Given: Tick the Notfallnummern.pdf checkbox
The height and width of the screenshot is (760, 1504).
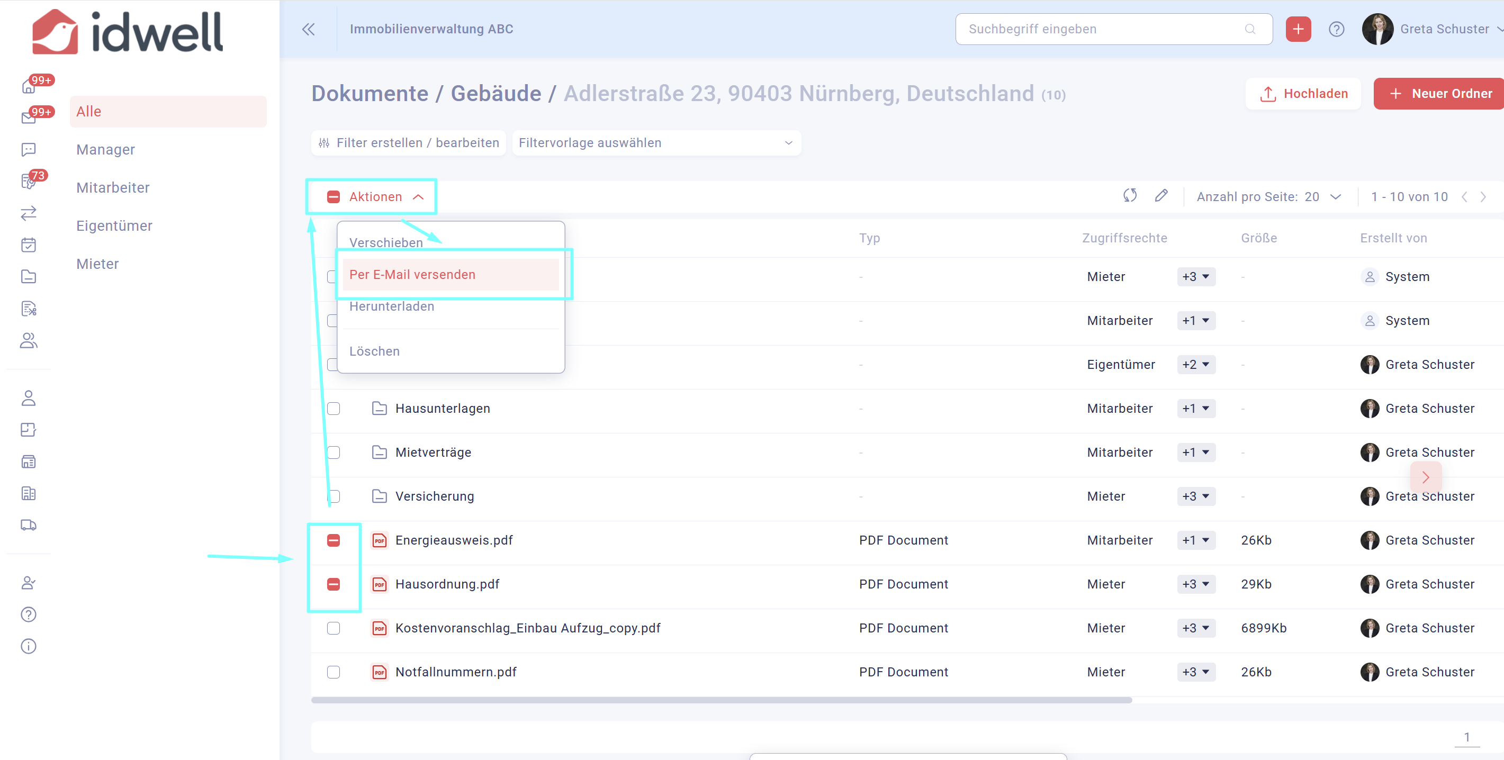Looking at the screenshot, I should [334, 673].
